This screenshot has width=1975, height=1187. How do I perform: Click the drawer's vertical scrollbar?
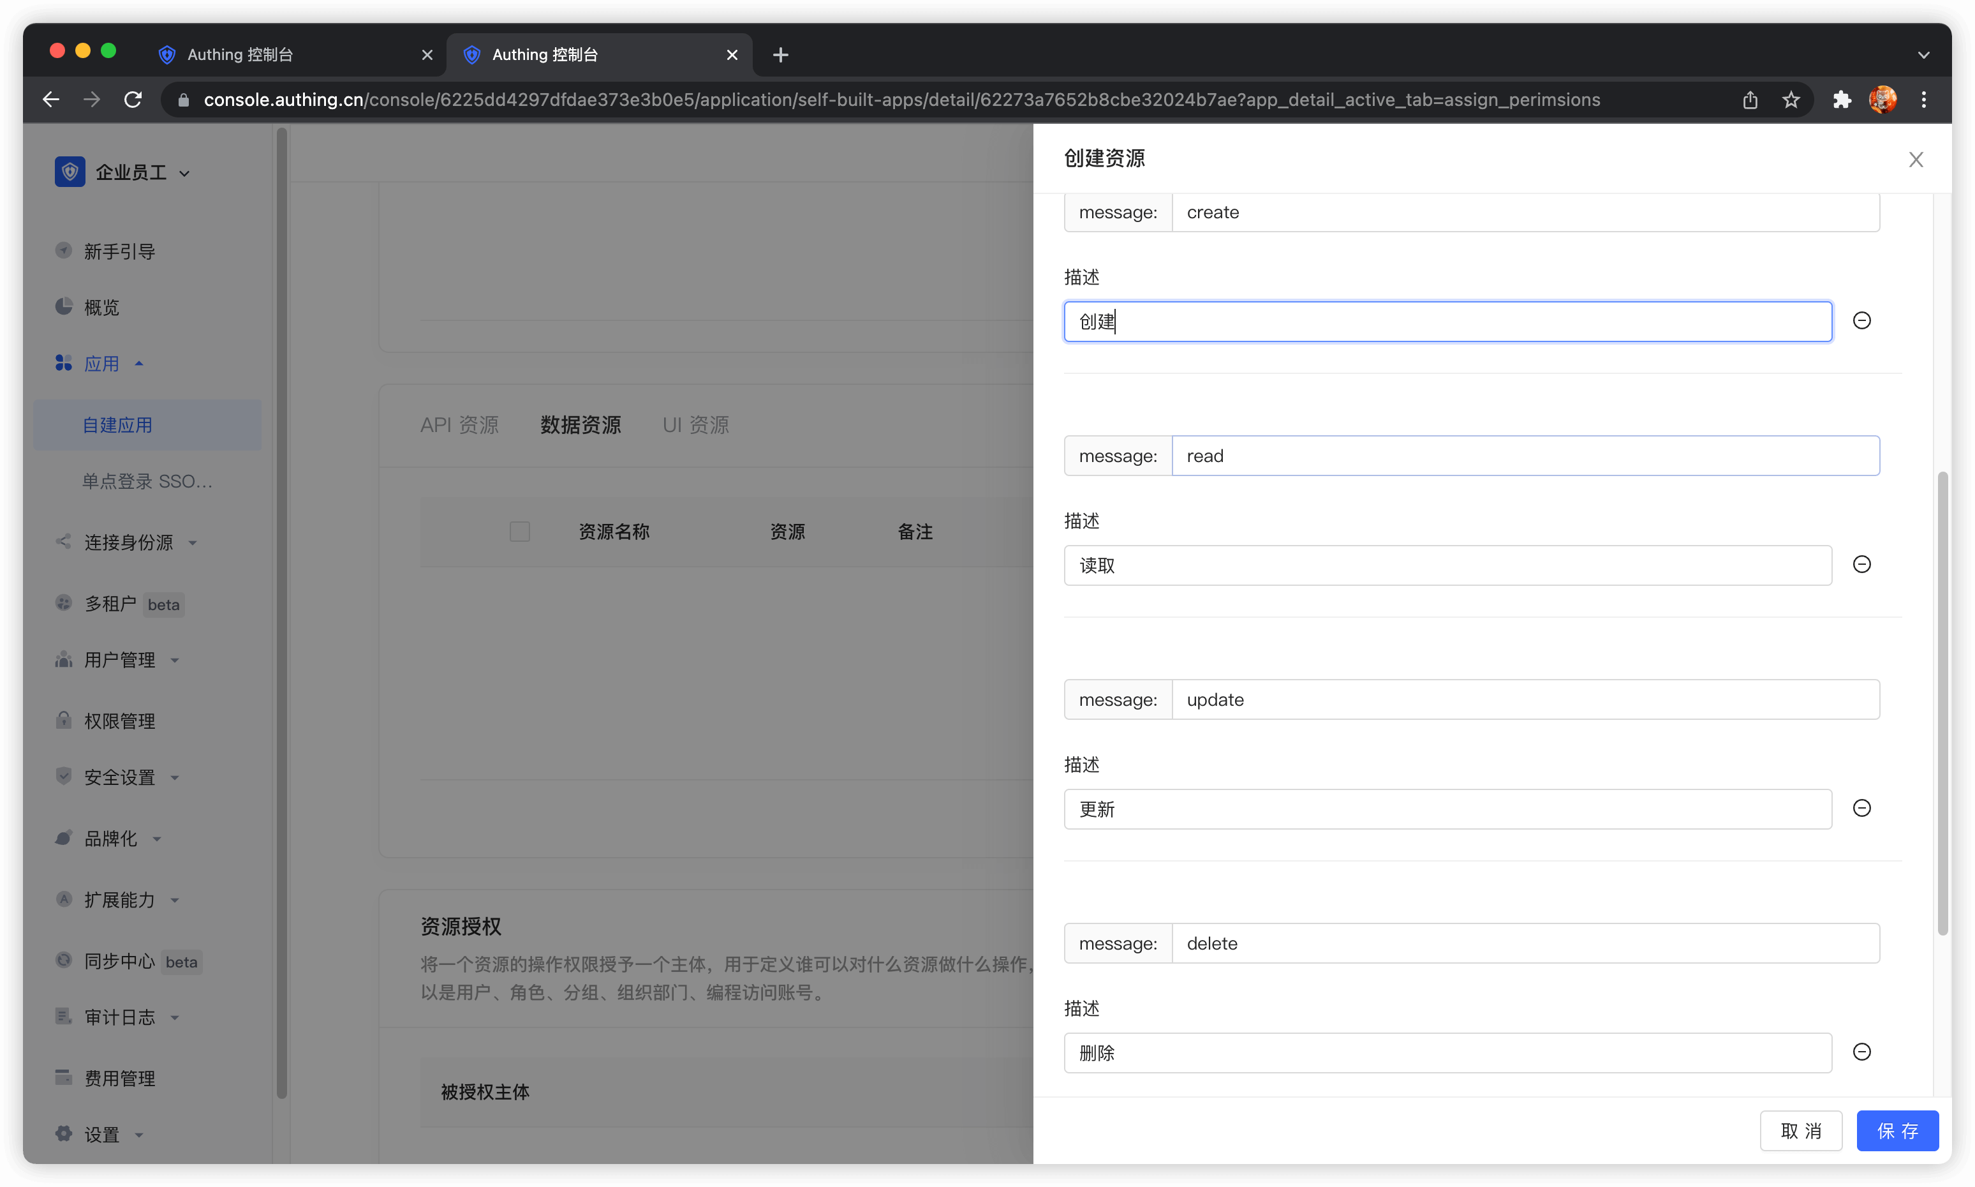coord(1942,704)
